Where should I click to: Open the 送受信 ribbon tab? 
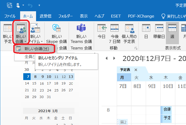[45, 16]
